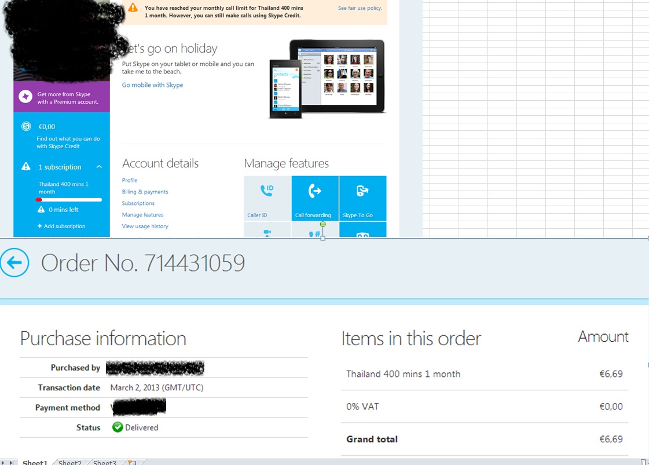Screen dimensions: 649x465
Task: Switch to the Sheet2 tab
Action: point(69,462)
